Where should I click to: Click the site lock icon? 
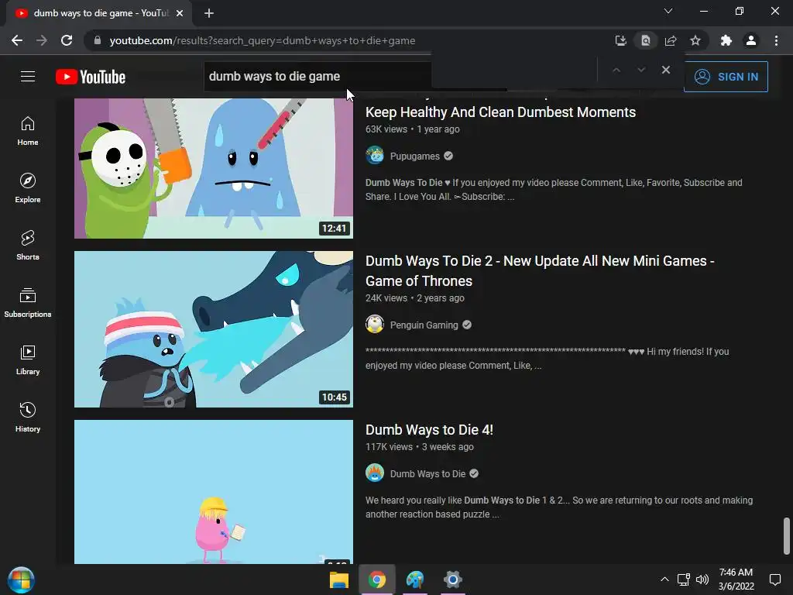pos(98,40)
